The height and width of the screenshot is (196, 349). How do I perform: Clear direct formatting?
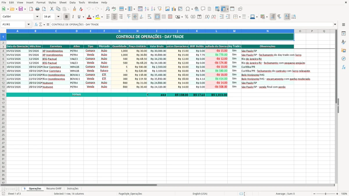tap(81, 9)
